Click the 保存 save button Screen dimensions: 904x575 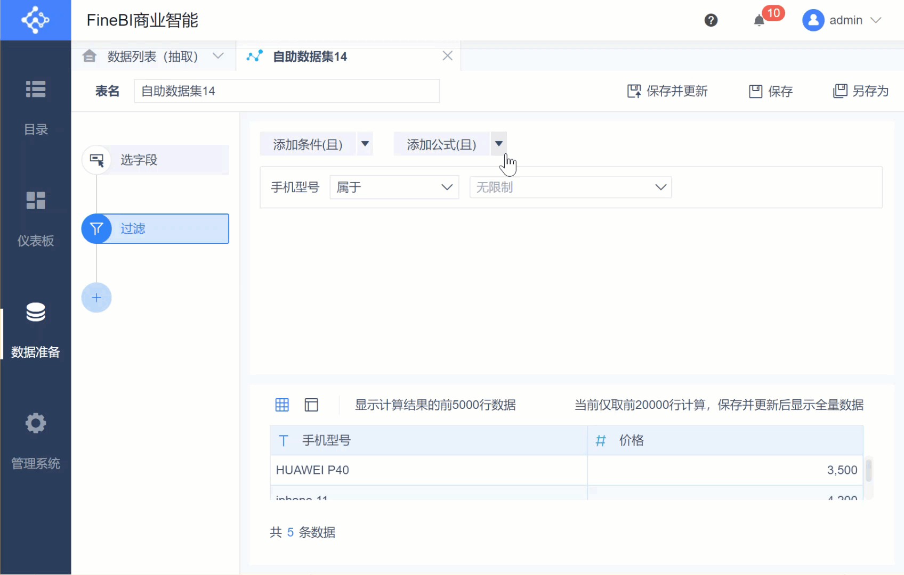(x=771, y=91)
